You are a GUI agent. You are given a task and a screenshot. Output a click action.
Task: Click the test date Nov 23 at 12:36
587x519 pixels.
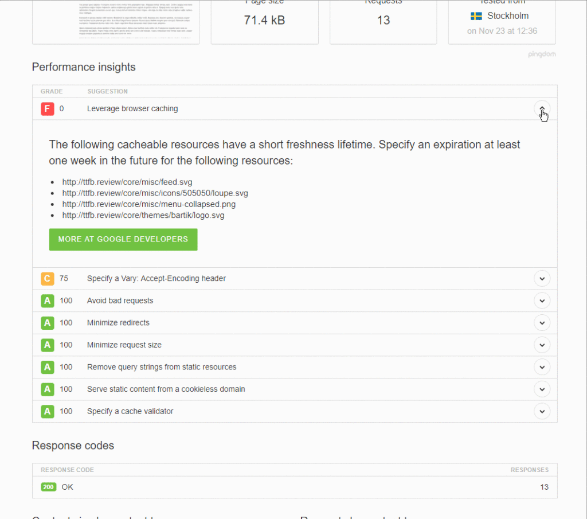point(502,31)
